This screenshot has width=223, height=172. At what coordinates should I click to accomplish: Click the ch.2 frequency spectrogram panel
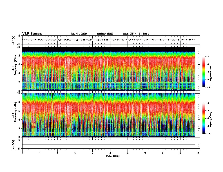coord(109,115)
